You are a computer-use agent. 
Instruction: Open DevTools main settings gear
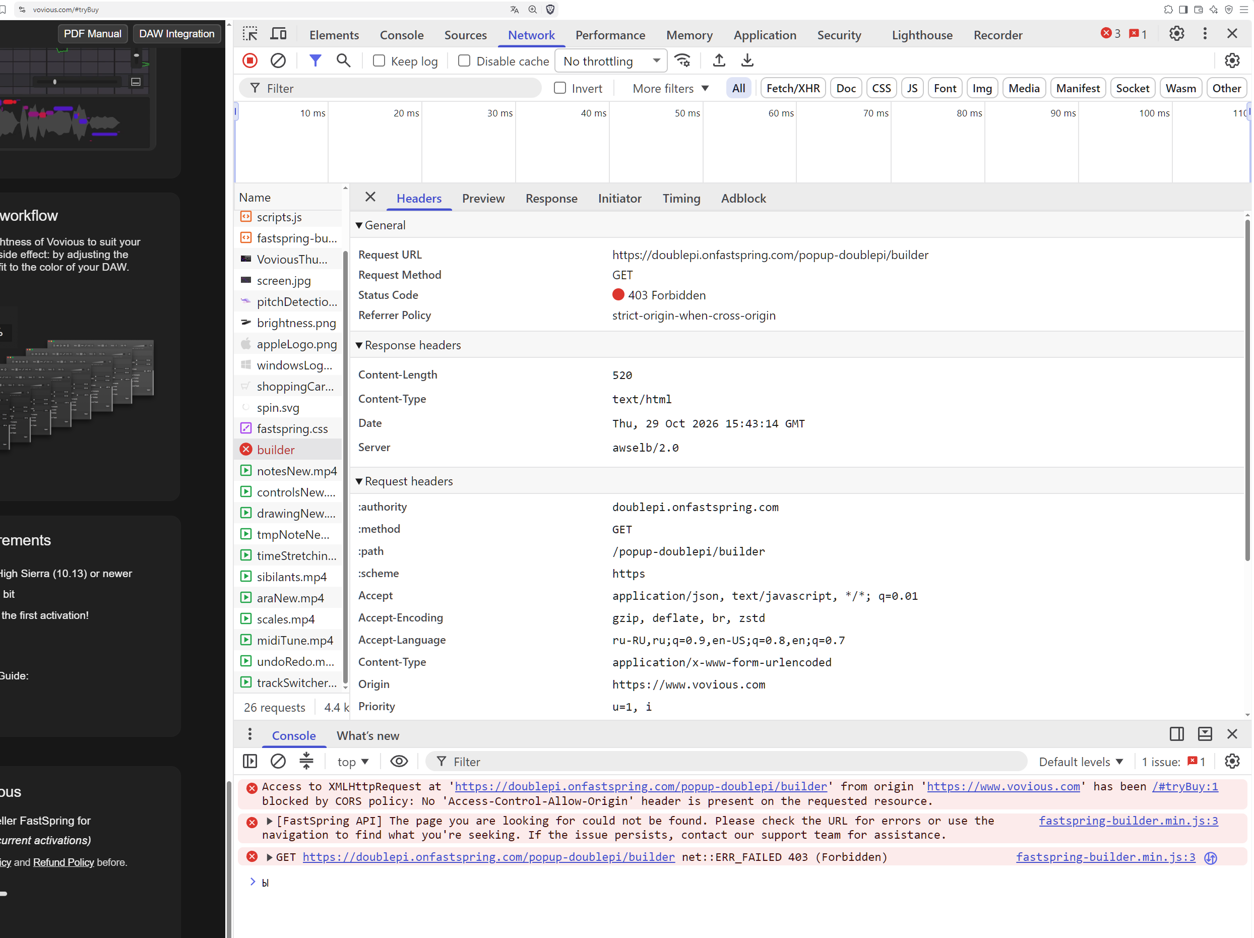[x=1176, y=34]
